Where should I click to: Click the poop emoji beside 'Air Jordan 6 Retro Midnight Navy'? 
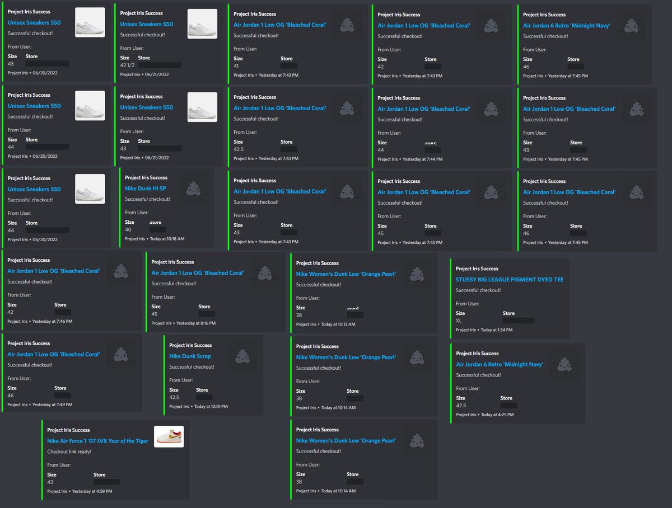coord(631,25)
